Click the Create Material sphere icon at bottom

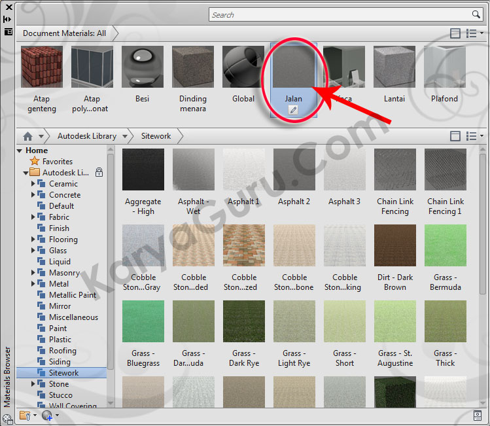click(x=46, y=415)
